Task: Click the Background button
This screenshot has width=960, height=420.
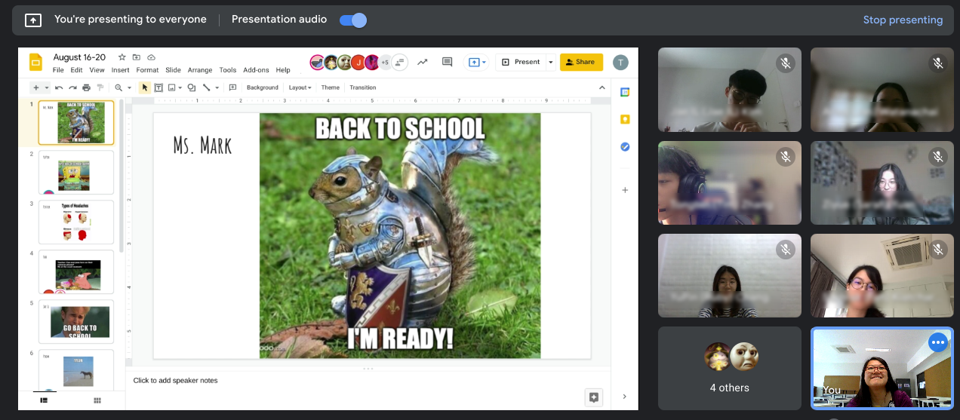Action: [263, 87]
